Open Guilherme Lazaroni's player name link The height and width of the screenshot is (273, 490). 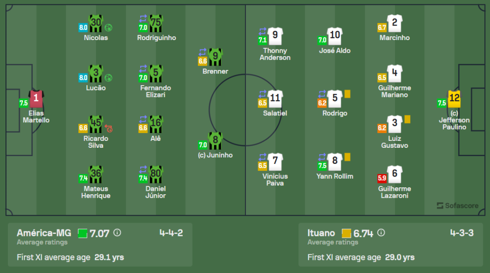point(394,192)
